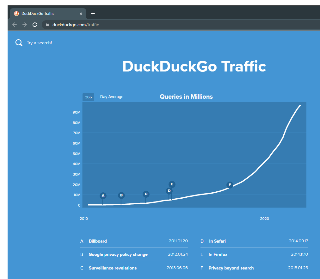Image resolution: width=320 pixels, height=279 pixels.
Task: Close the DuckDuckGo Traffic tab
Action: point(81,14)
